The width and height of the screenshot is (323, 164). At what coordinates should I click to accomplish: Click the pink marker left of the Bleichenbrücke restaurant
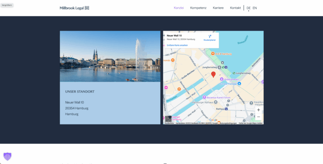point(166,88)
